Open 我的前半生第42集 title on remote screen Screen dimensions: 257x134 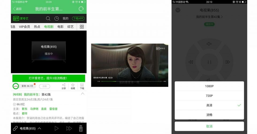209,17
